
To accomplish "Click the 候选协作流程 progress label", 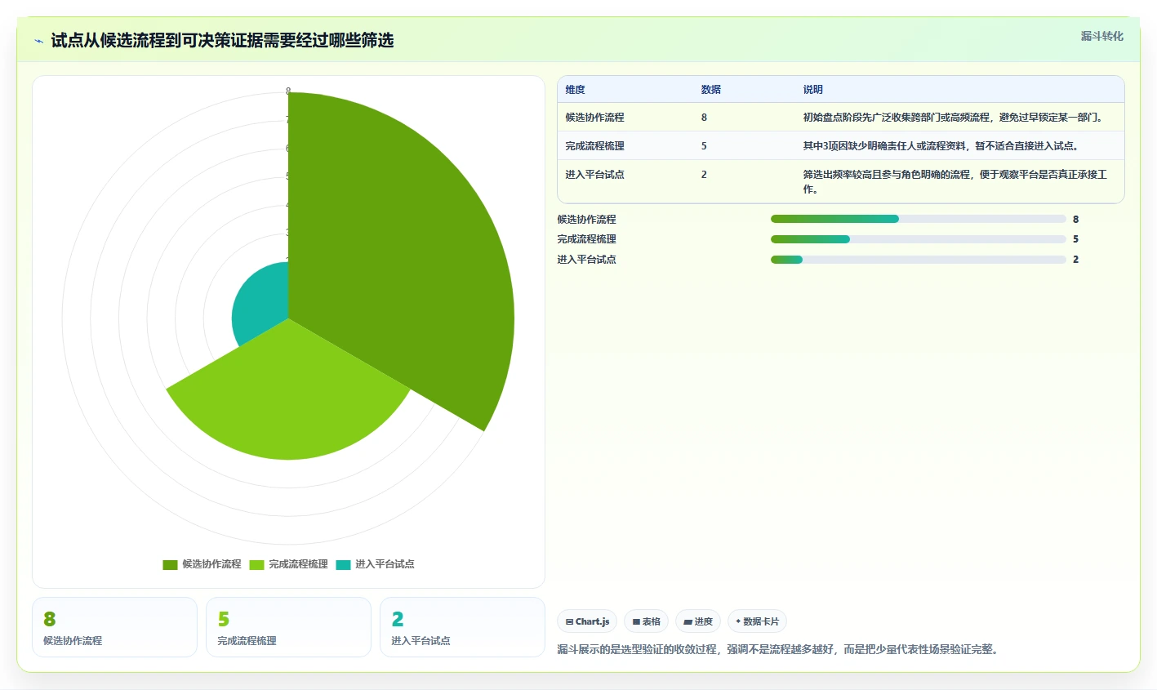I will pos(586,220).
